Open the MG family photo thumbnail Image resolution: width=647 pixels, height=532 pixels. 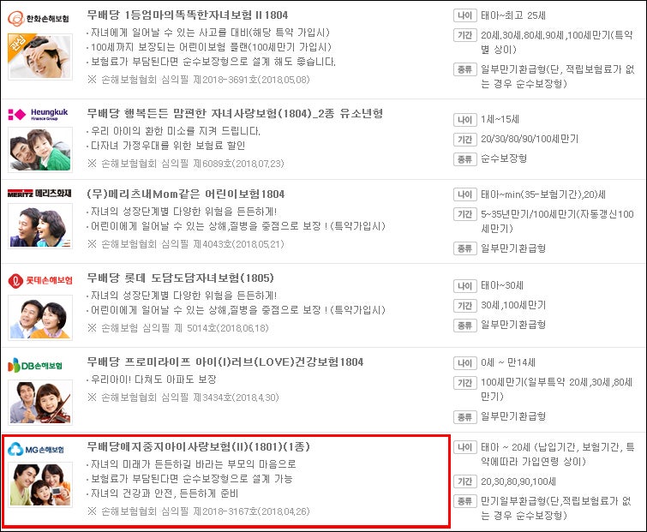click(40, 485)
